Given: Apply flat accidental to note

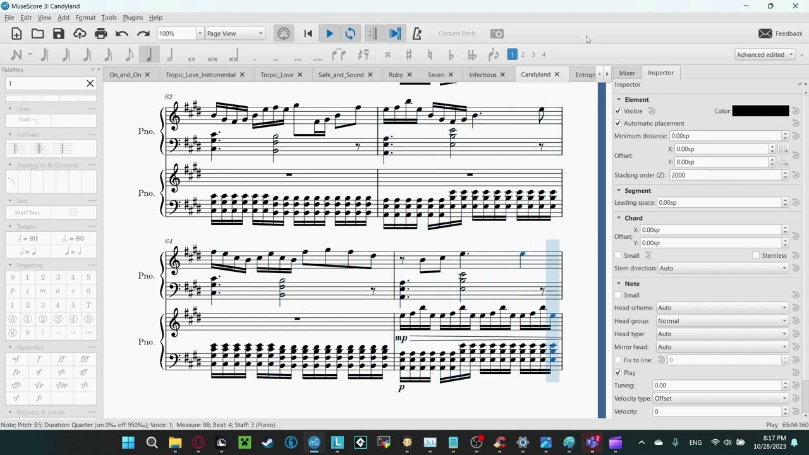Looking at the screenshot, I should pos(451,55).
